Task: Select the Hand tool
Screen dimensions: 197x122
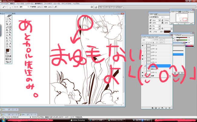Action: [7, 46]
